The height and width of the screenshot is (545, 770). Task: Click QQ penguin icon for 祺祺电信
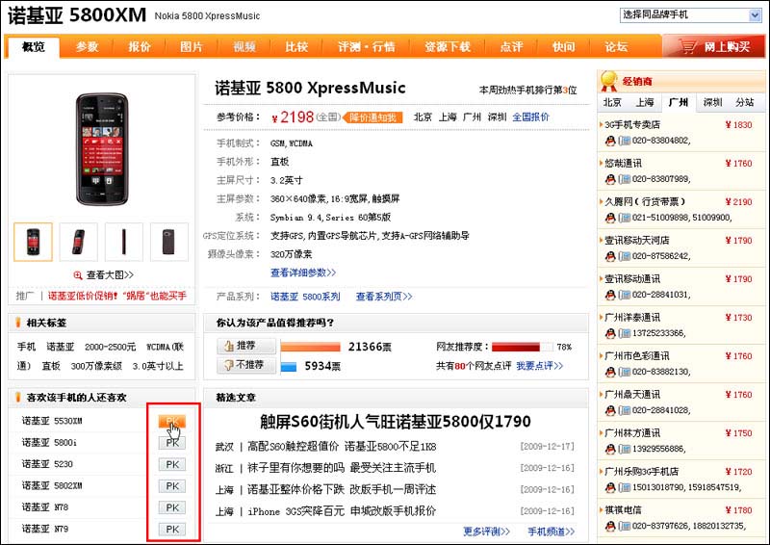coord(610,527)
